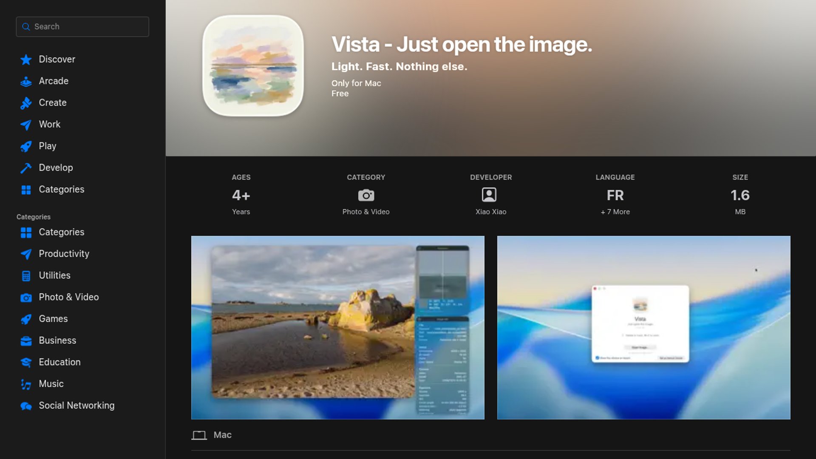
Task: Open Arcade via joystick icon
Action: click(26, 81)
